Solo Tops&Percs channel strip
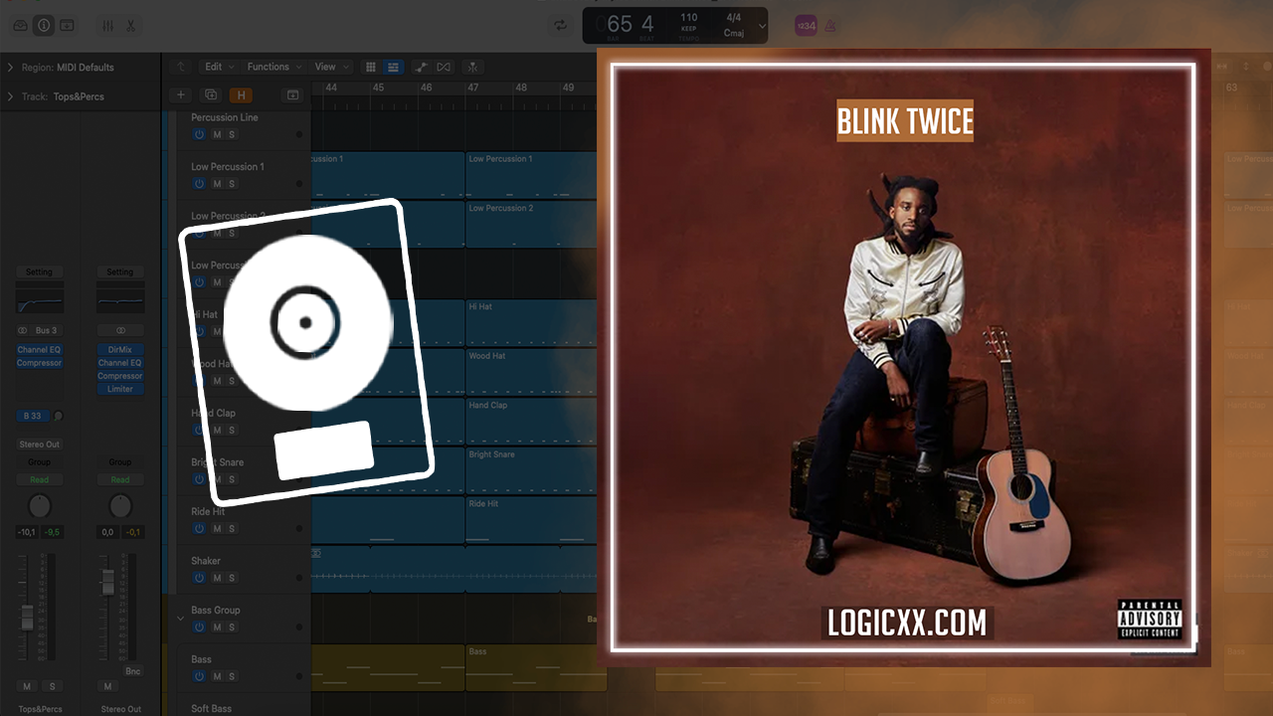This screenshot has width=1273, height=716. pos(52,686)
